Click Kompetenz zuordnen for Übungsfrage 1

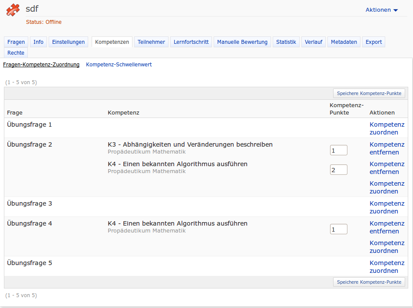tap(387, 128)
